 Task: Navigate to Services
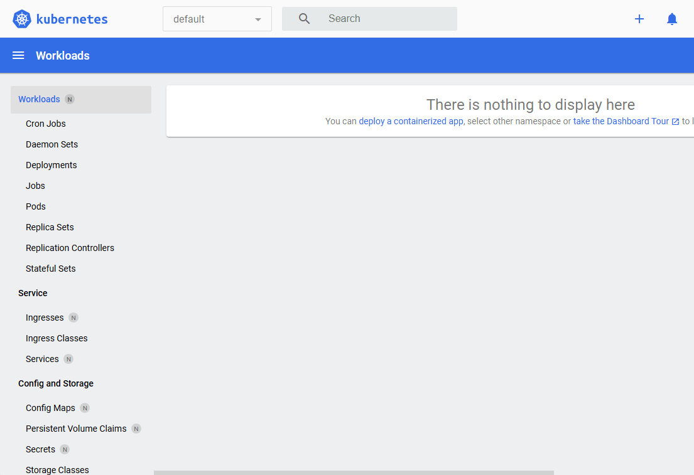click(42, 359)
